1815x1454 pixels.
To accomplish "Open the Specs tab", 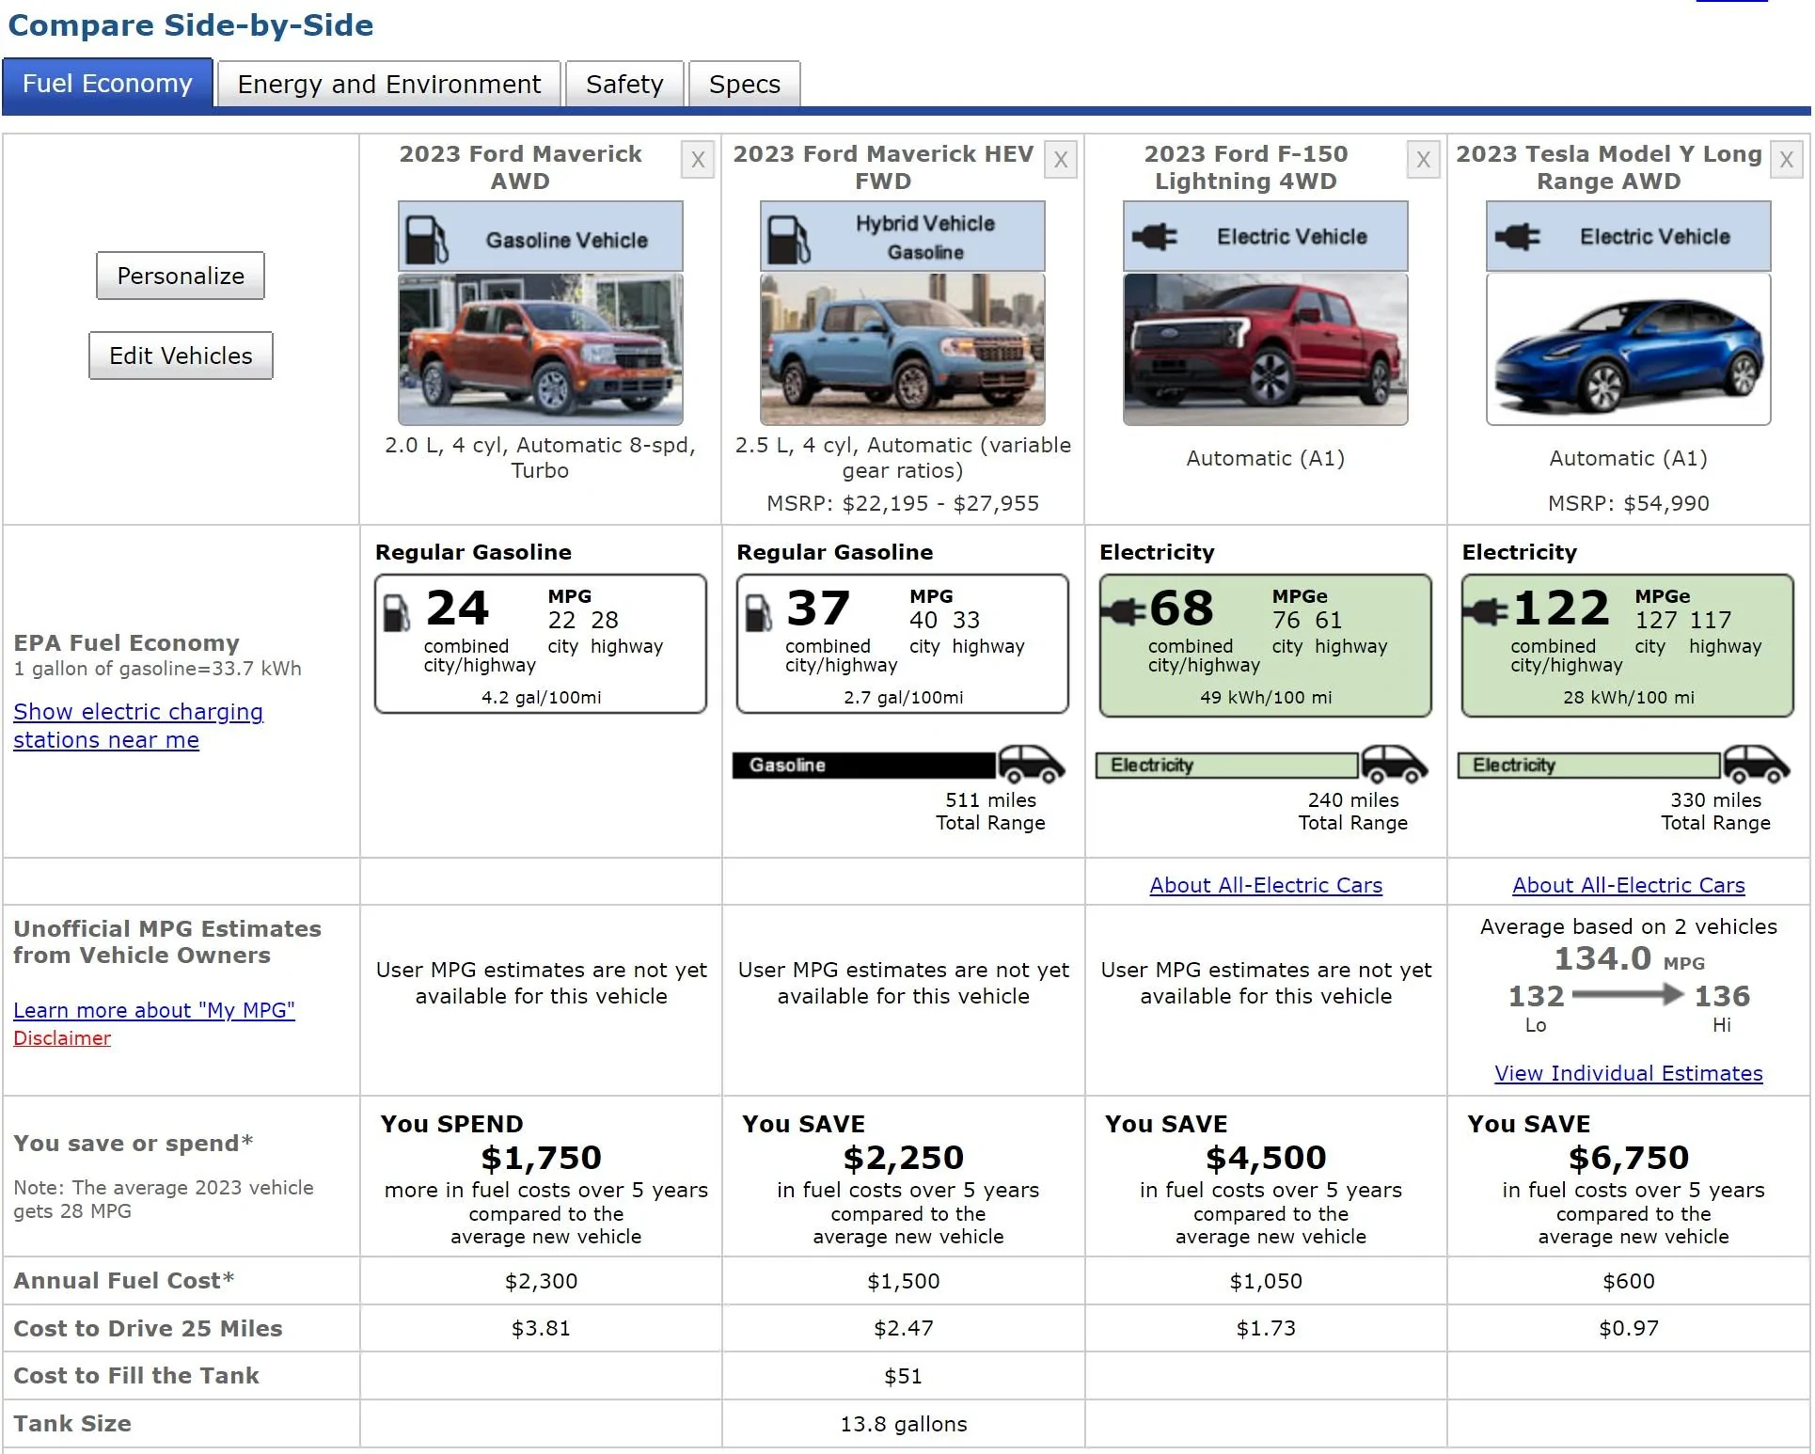I will click(745, 85).
